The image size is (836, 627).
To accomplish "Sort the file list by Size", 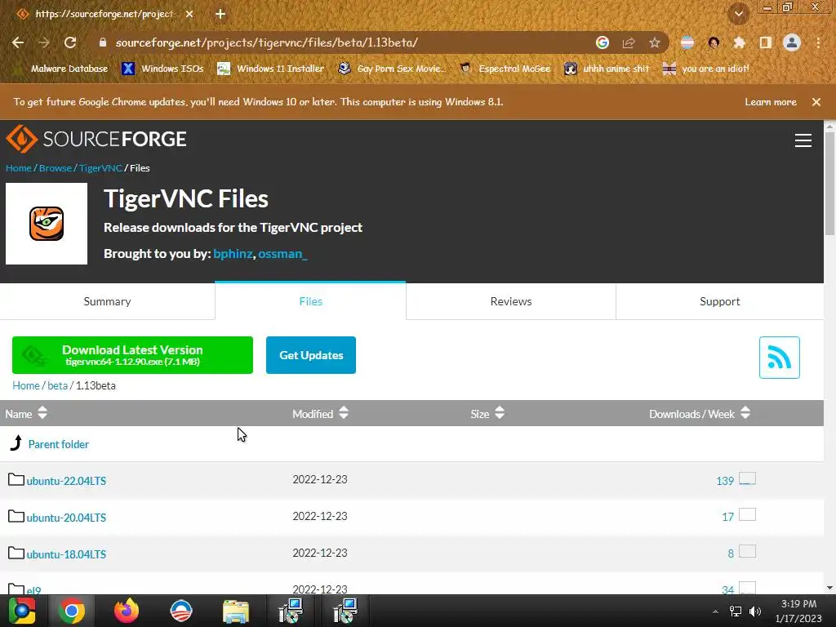I will [487, 414].
